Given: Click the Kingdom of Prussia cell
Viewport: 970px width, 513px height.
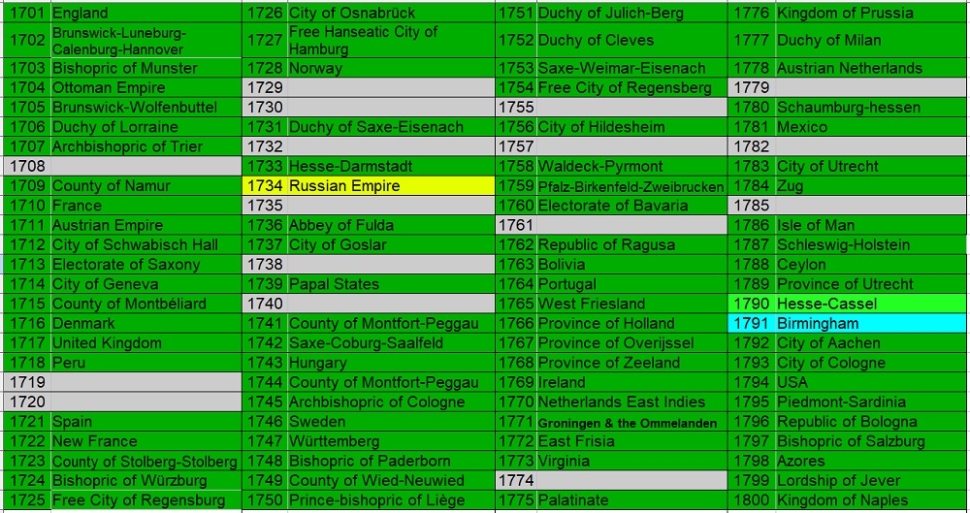Looking at the screenshot, I should tap(870, 13).
